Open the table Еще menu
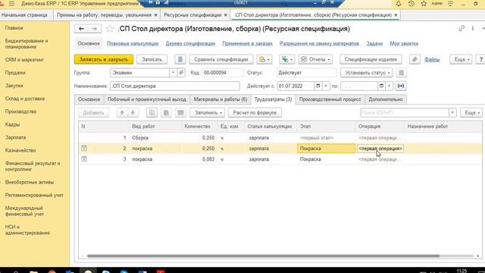 pos(471,113)
